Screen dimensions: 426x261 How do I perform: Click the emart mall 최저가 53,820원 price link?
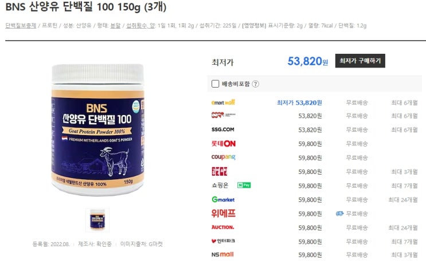click(x=299, y=102)
